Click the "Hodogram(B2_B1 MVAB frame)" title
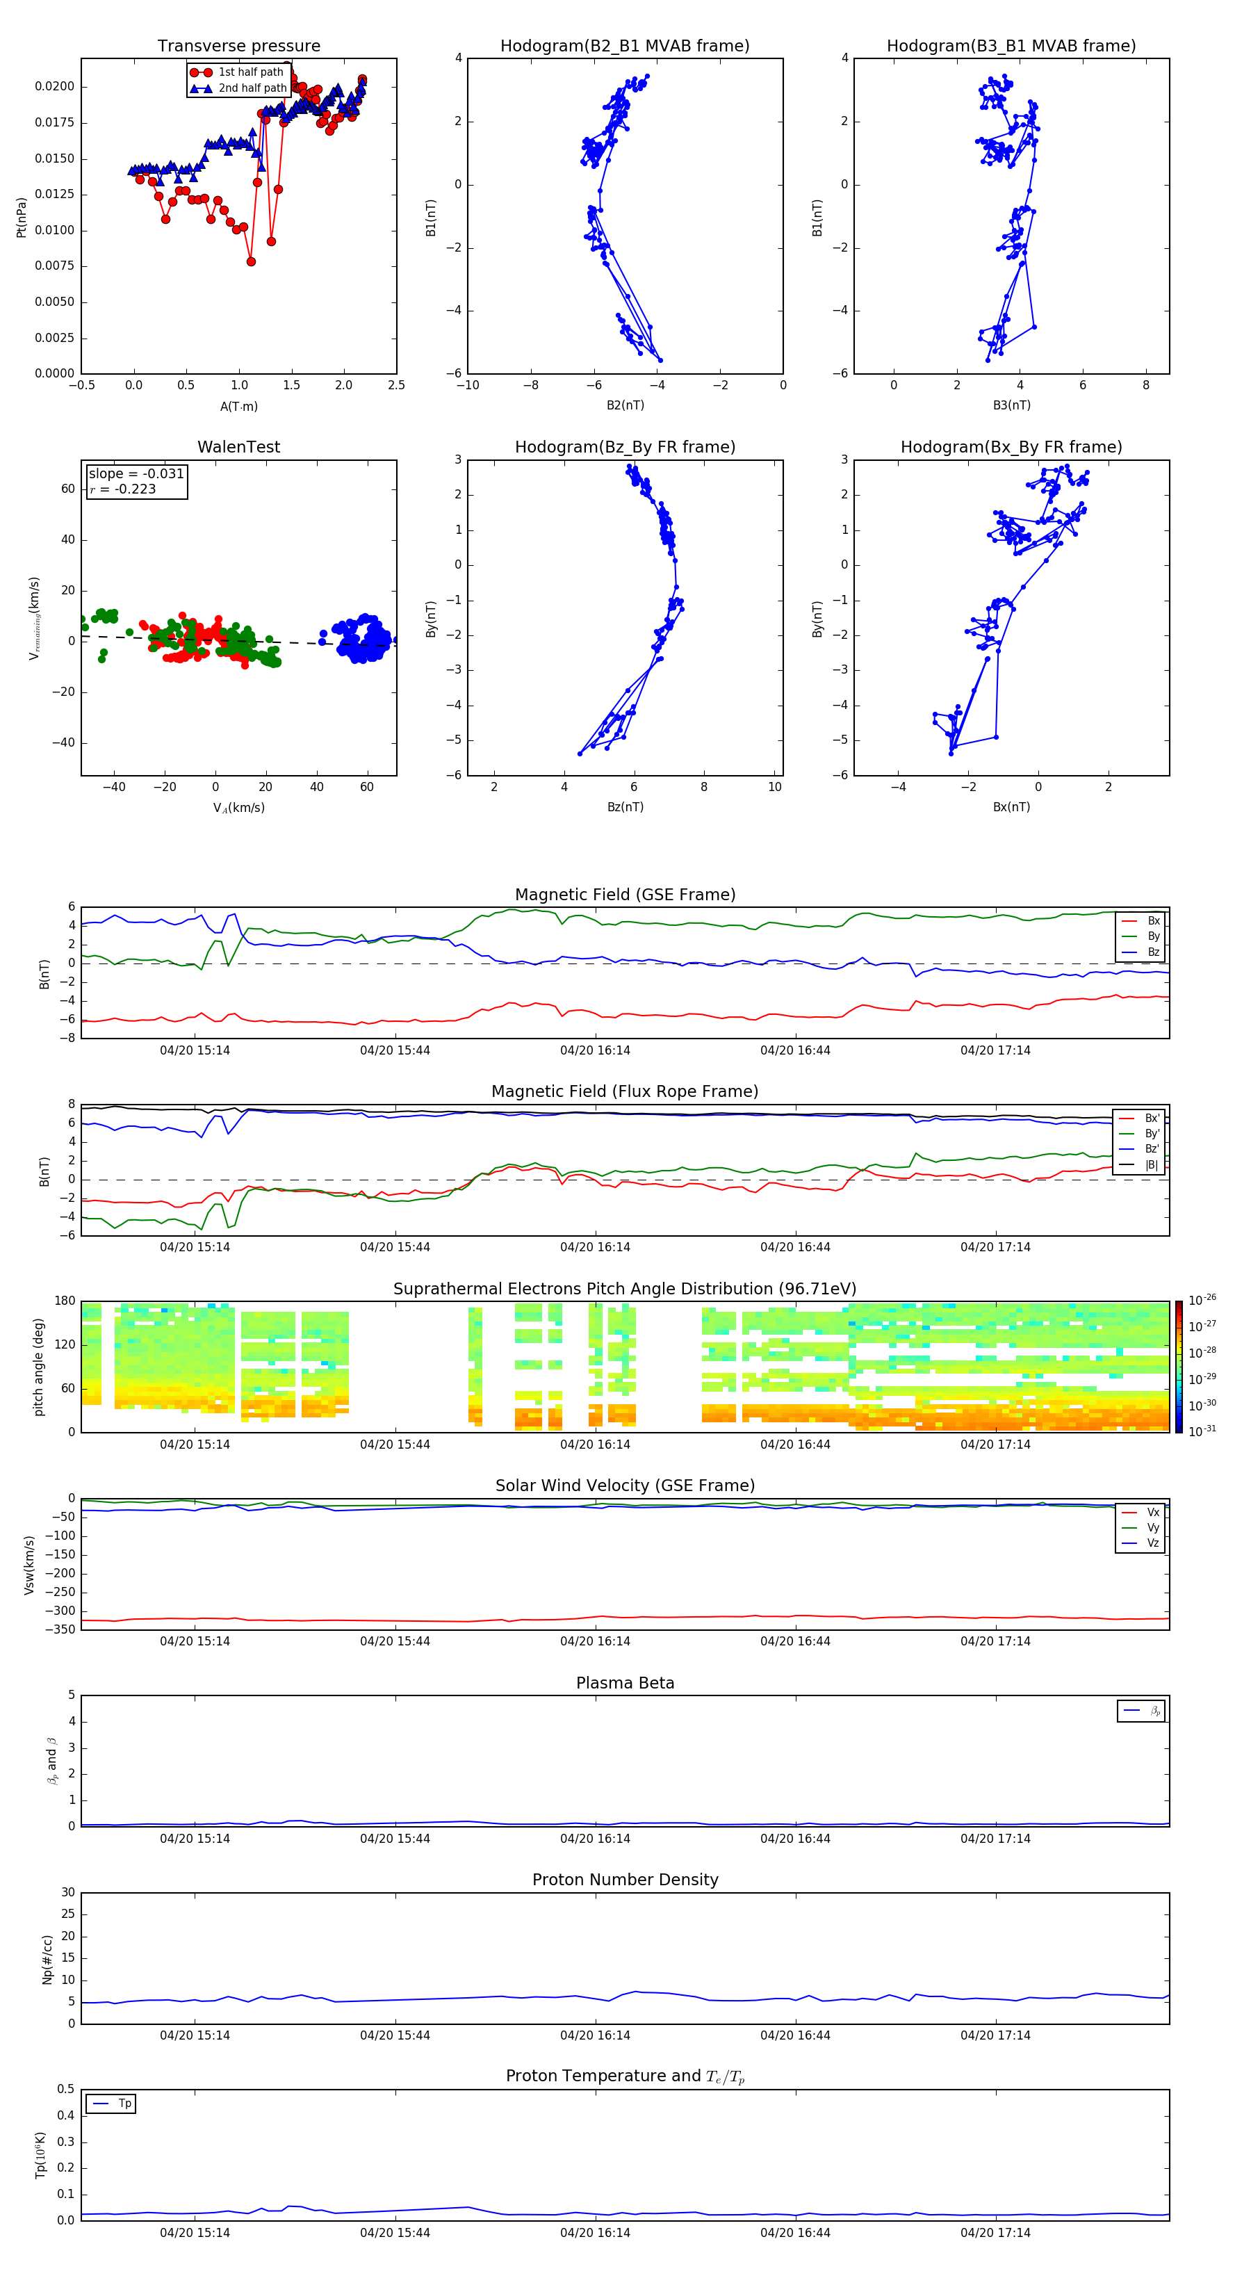Image resolution: width=1251 pixels, height=2294 pixels. click(x=625, y=45)
